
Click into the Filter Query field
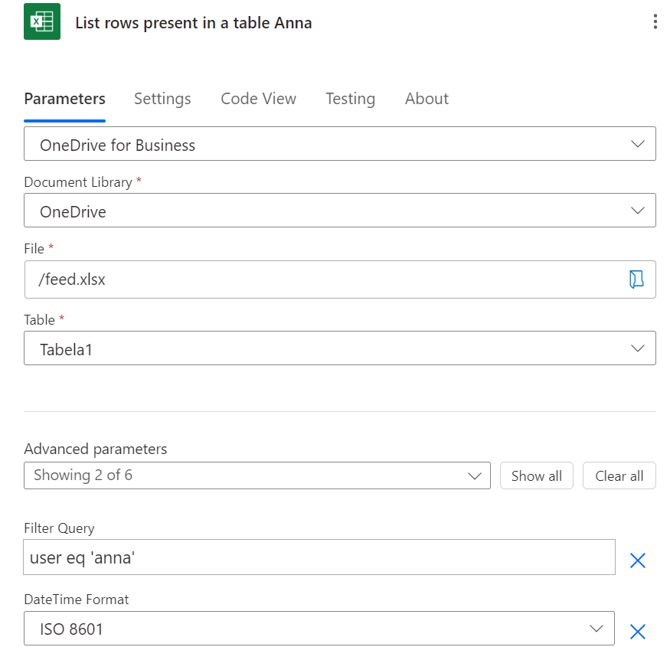(319, 557)
